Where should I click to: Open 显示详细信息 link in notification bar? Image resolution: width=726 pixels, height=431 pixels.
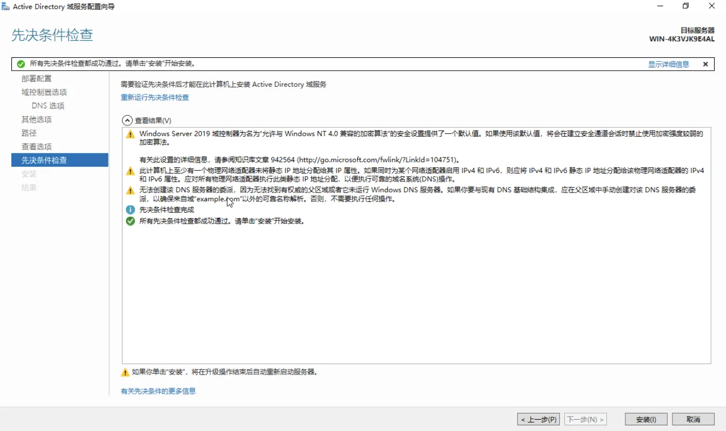click(669, 65)
